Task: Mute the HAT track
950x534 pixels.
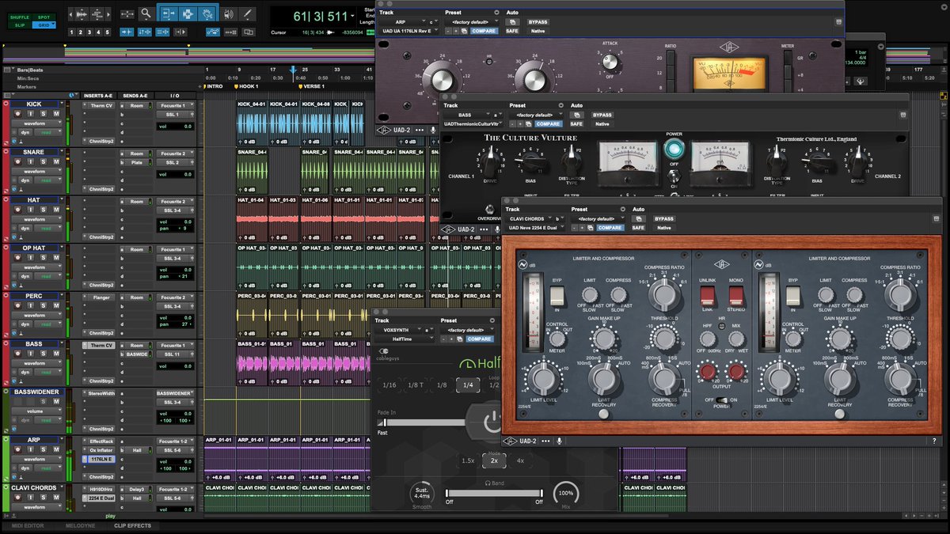Action: pos(56,210)
